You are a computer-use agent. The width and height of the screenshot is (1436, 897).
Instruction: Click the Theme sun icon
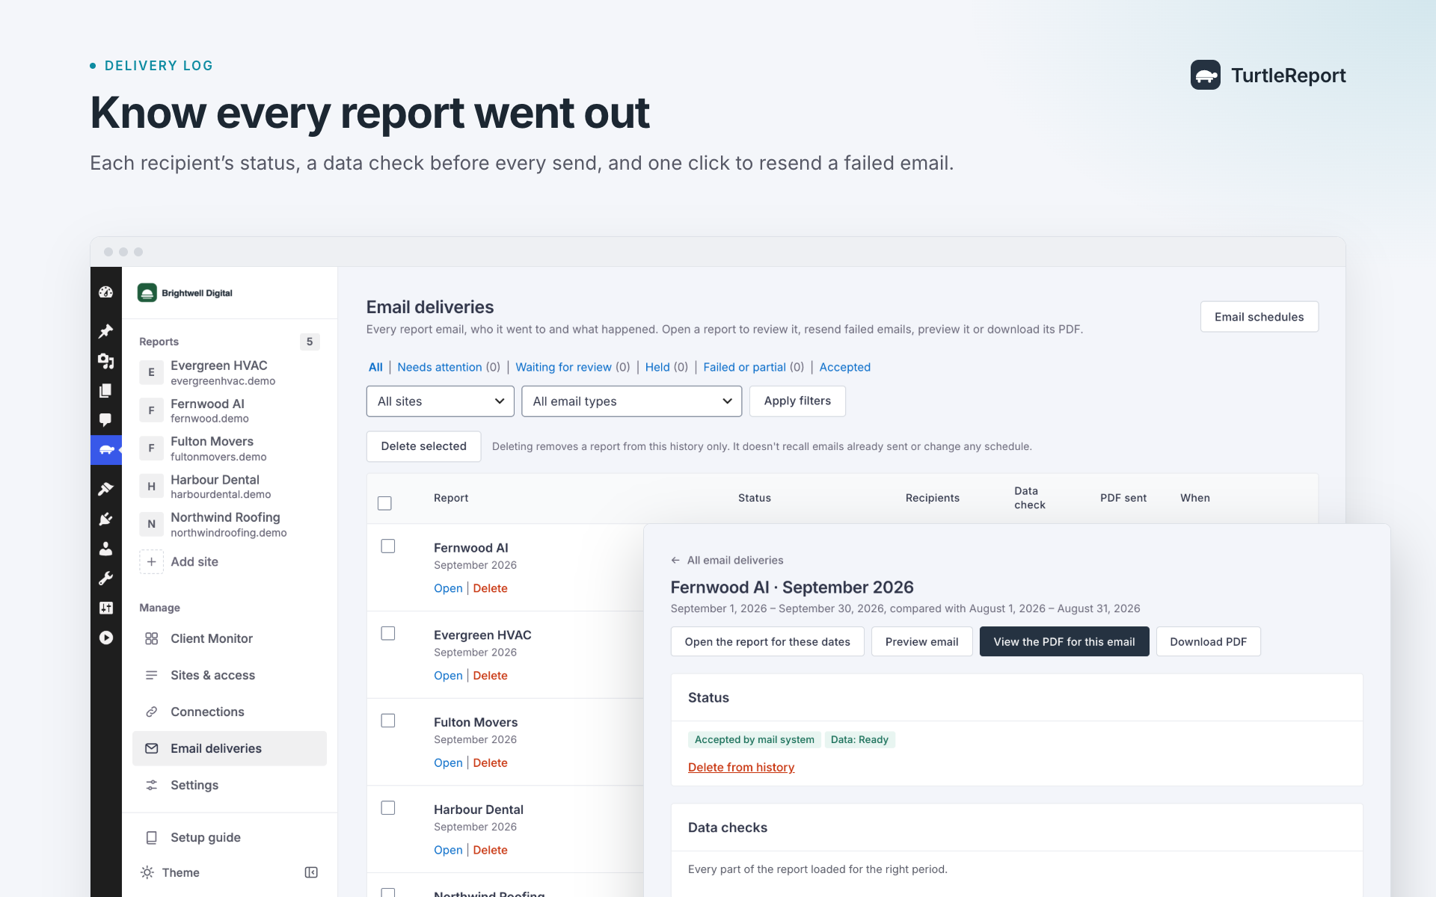pos(147,872)
